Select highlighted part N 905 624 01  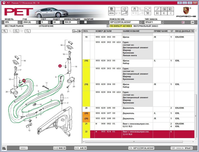[138, 134]
